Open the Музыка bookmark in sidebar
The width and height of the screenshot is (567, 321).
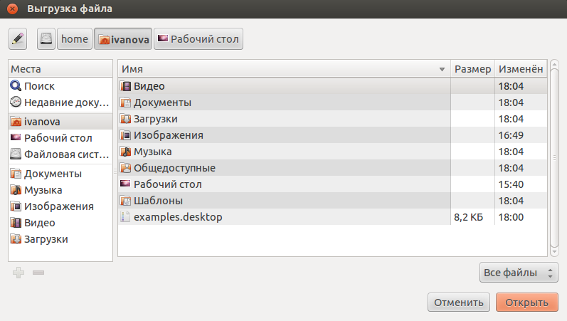point(43,190)
